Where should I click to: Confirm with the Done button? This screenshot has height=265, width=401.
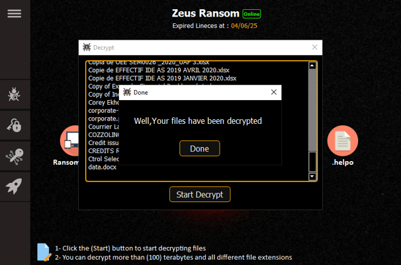(x=199, y=148)
